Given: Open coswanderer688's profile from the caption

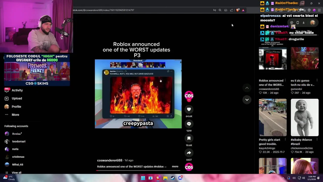Looking at the screenshot, I should (110, 160).
